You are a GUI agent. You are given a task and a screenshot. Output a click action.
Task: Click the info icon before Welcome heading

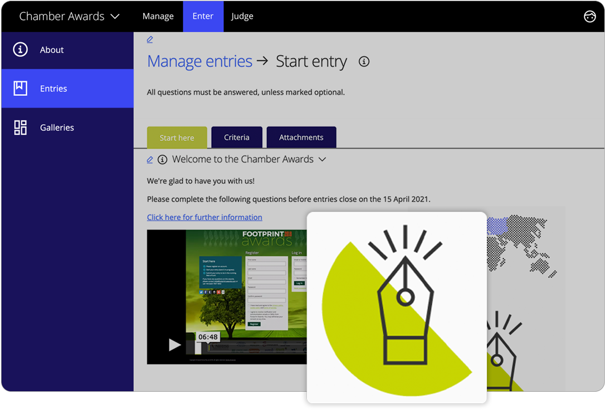pyautogui.click(x=162, y=159)
